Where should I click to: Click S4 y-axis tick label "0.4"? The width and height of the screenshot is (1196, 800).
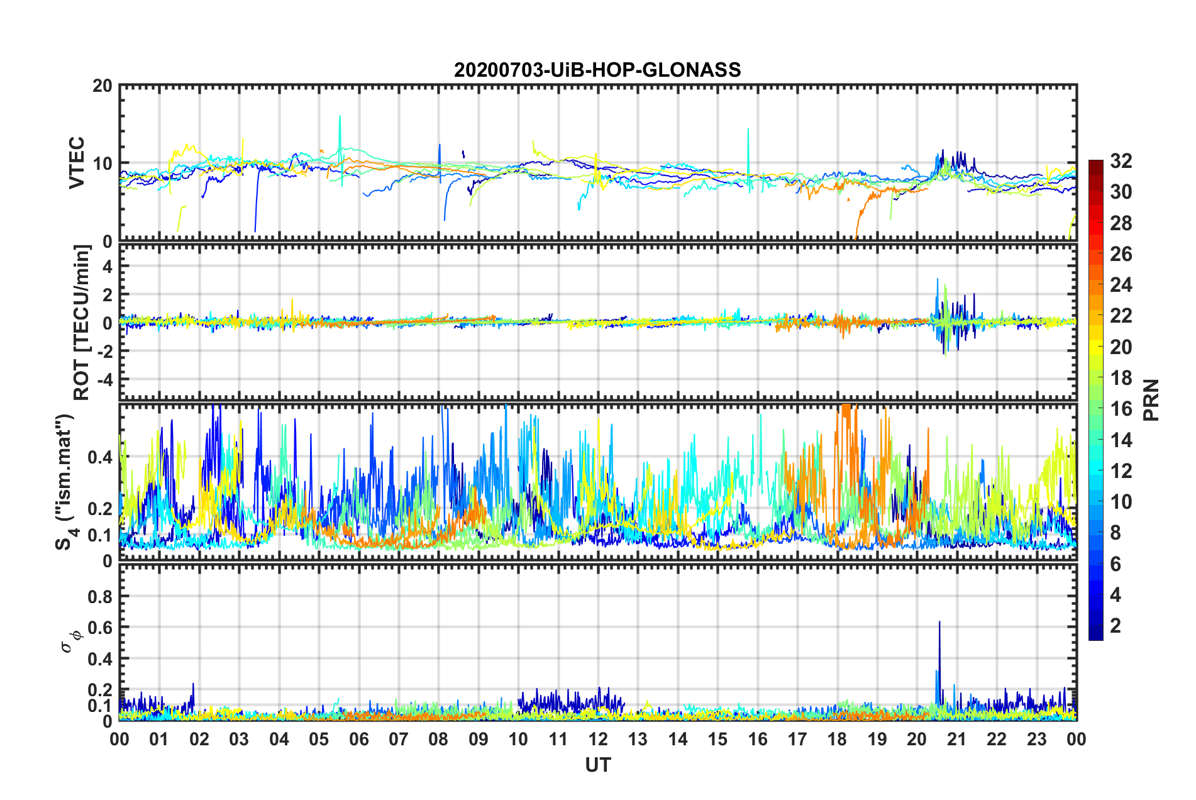pyautogui.click(x=100, y=457)
